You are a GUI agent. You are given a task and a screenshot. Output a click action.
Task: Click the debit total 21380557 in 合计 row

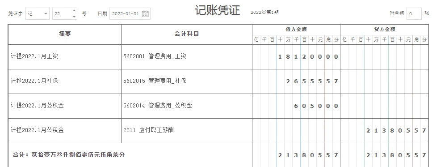(296, 155)
